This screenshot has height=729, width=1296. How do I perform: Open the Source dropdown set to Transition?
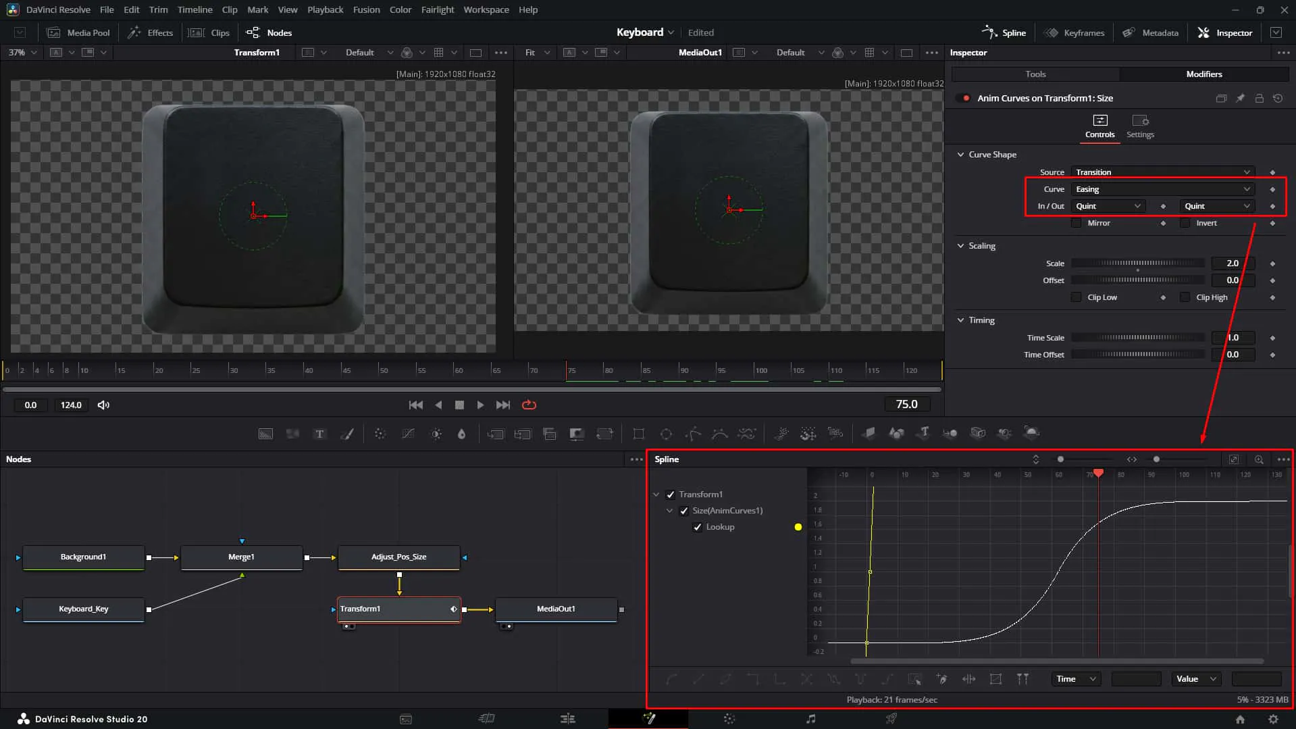point(1163,172)
